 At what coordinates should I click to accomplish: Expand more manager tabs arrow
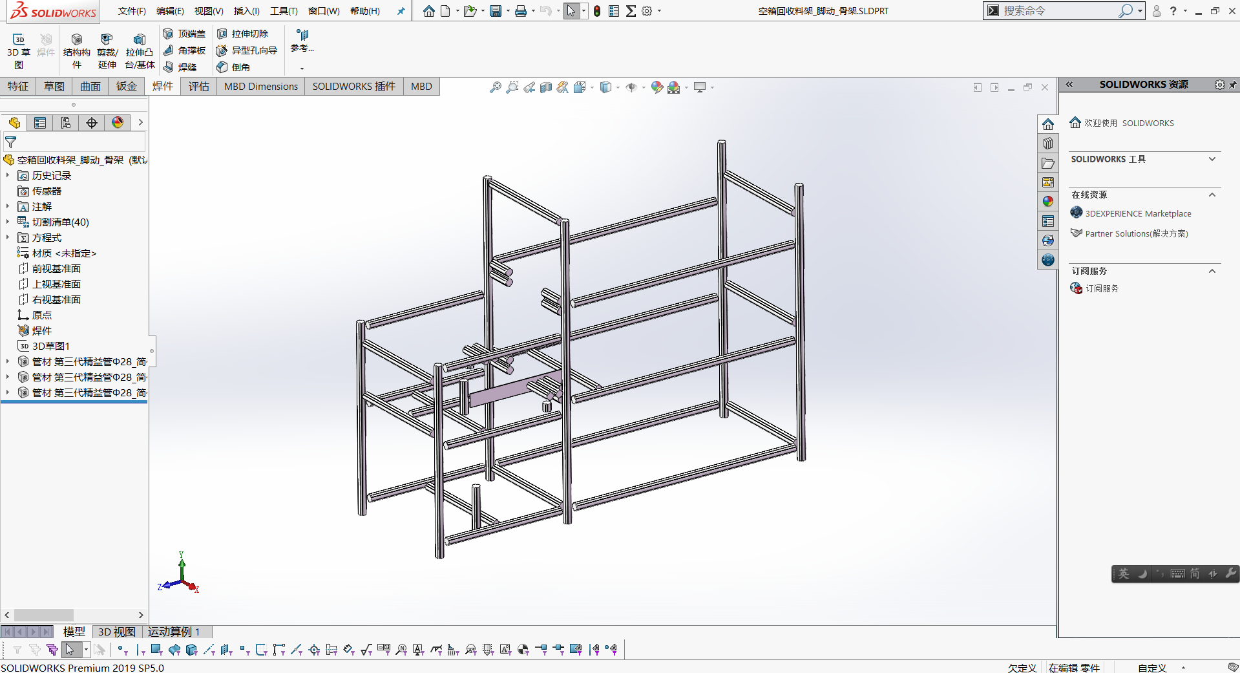140,122
